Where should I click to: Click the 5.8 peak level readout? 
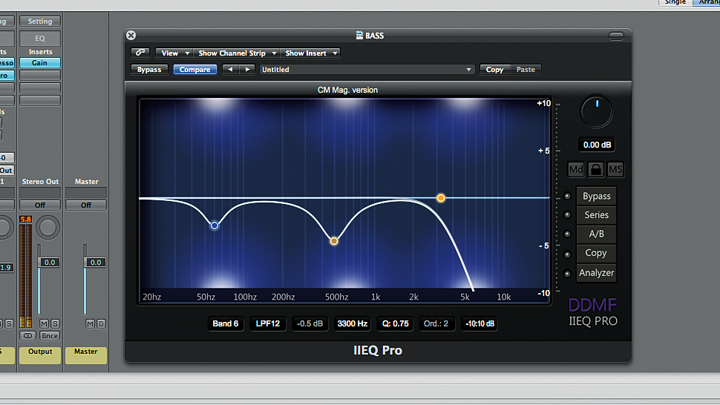point(26,220)
